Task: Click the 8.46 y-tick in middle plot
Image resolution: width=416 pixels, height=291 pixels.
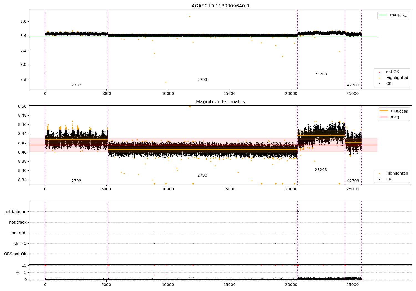Action: click(x=22, y=125)
